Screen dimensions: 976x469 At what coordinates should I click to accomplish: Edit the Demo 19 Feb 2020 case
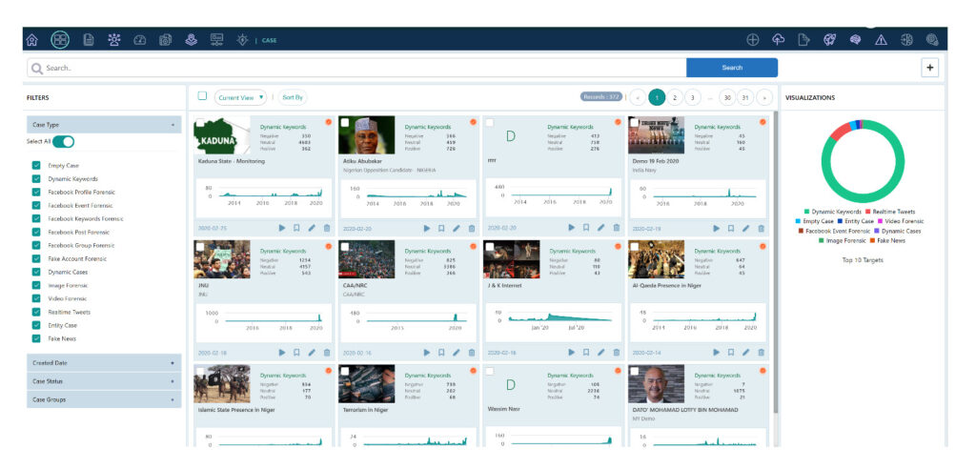point(745,228)
